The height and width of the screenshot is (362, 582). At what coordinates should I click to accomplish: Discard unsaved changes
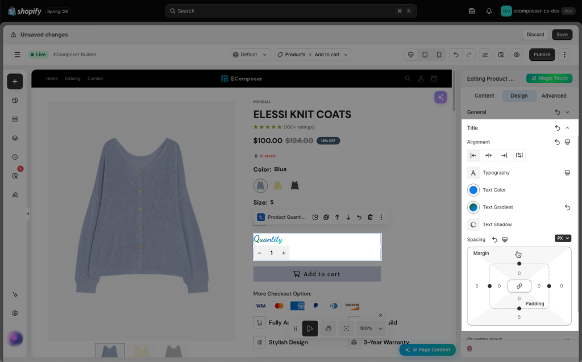535,35
